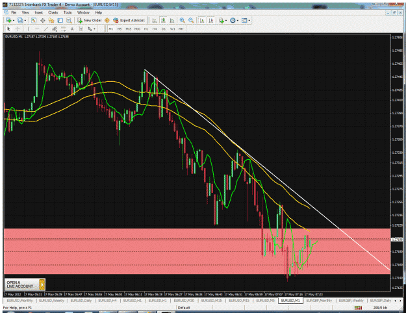The width and height of the screenshot is (406, 313).
Task: Open the Tools menu
Action: (x=68, y=12)
